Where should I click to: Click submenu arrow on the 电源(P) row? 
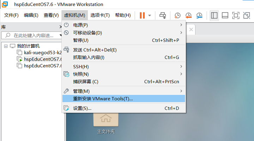coord(181,25)
